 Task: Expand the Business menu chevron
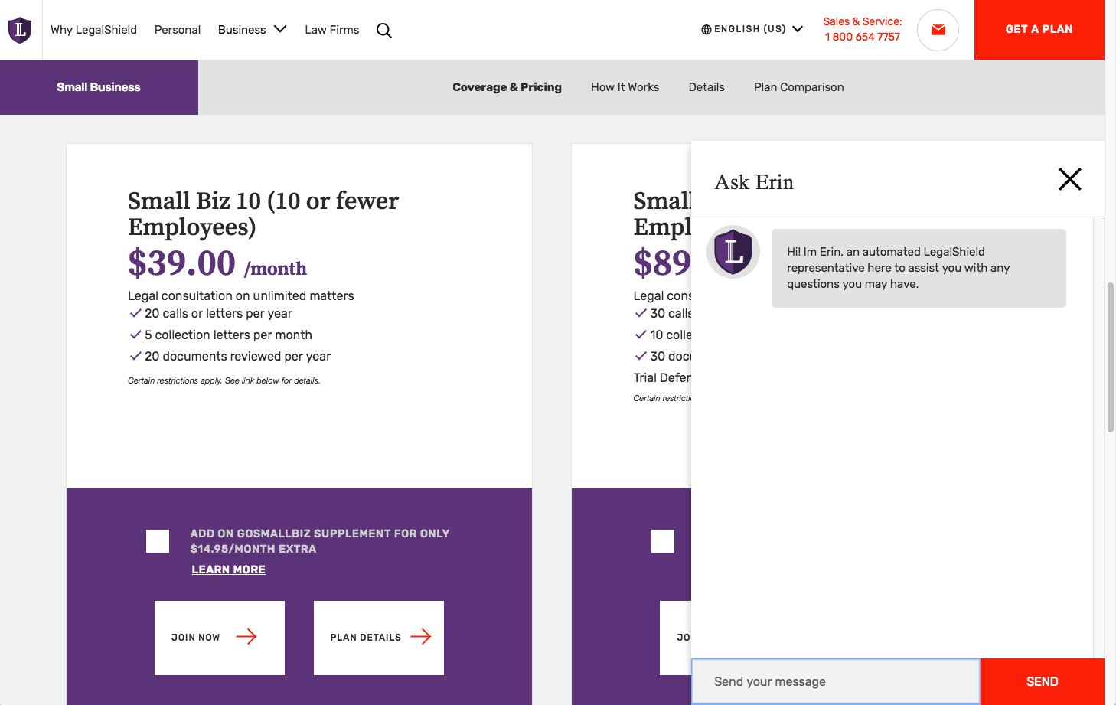tap(280, 29)
